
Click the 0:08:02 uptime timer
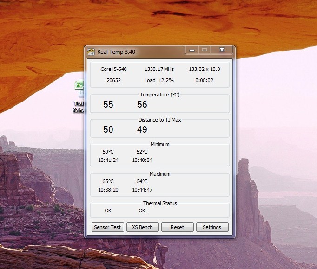[205, 80]
